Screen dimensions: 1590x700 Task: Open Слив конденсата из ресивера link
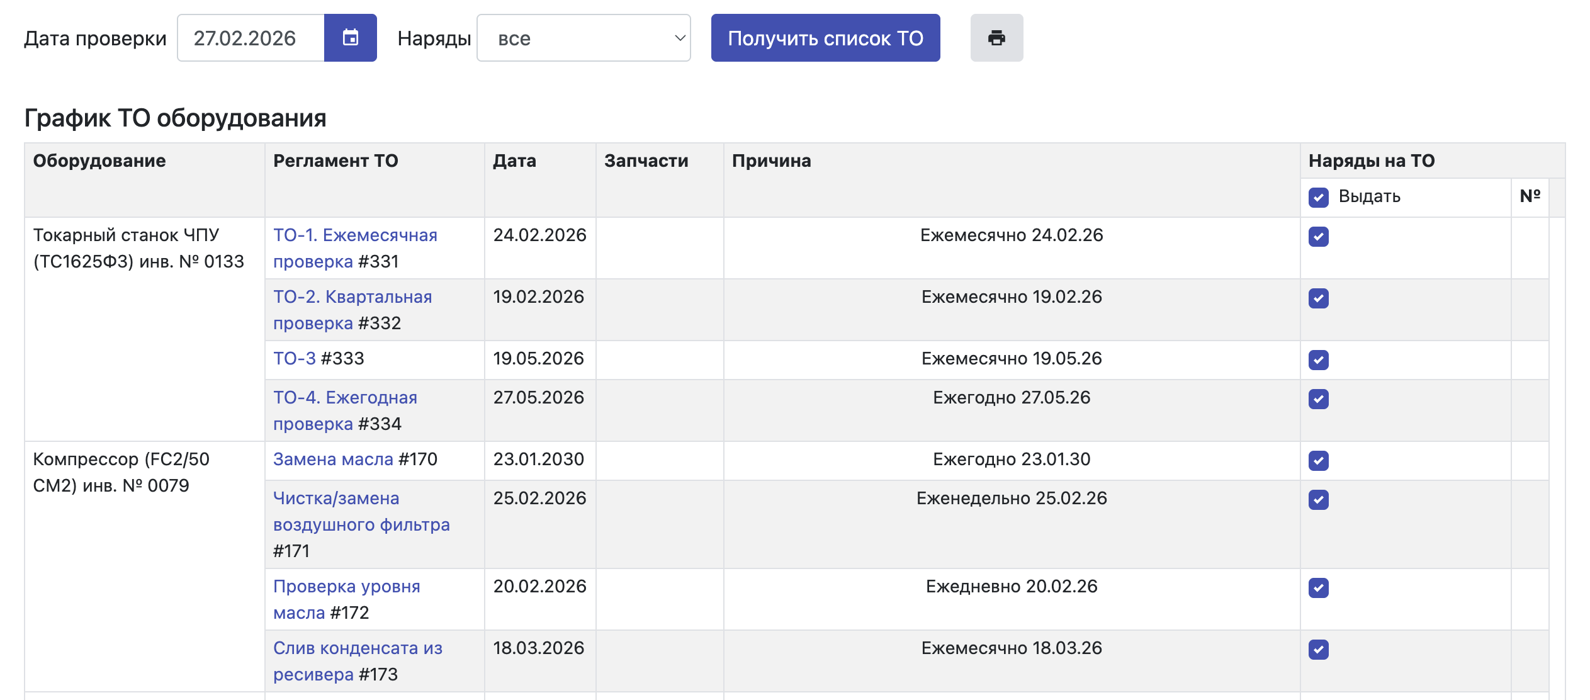(x=357, y=648)
